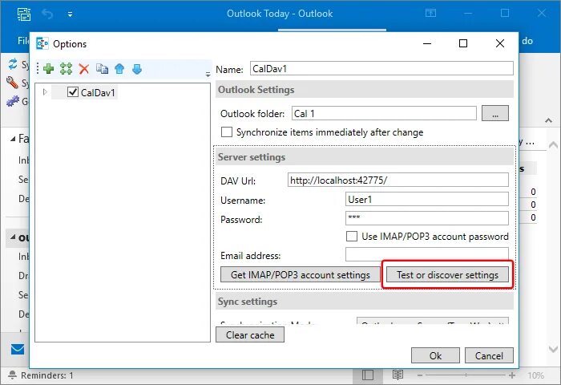Add a new profile with green plus
This screenshot has height=385, width=561.
tap(49, 68)
